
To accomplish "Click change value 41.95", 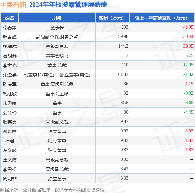I will pyautogui.click(x=188, y=27).
